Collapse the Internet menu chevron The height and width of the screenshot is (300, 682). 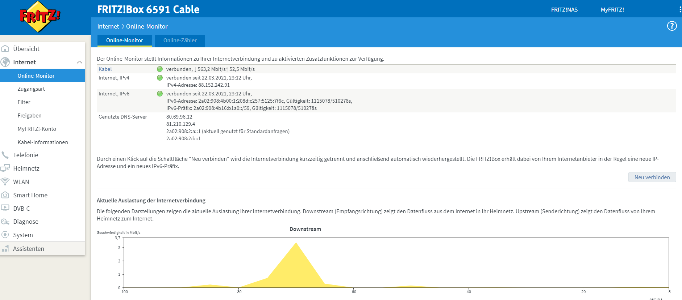[79, 62]
